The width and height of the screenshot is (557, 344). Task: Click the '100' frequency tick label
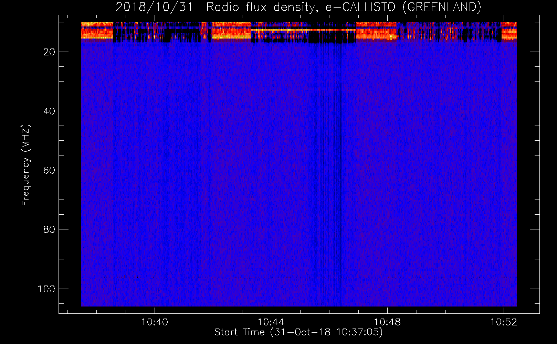pyautogui.click(x=46, y=289)
